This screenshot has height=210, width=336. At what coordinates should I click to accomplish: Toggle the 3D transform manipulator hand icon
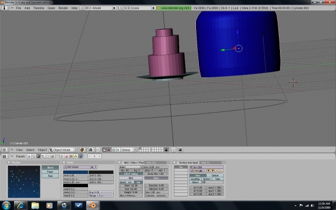click(x=104, y=150)
